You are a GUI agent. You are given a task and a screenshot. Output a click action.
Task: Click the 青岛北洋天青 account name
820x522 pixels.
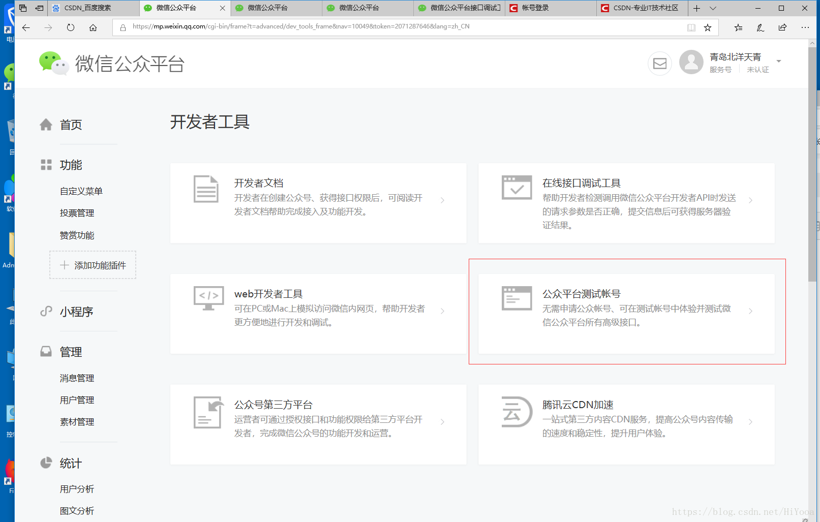tap(736, 57)
